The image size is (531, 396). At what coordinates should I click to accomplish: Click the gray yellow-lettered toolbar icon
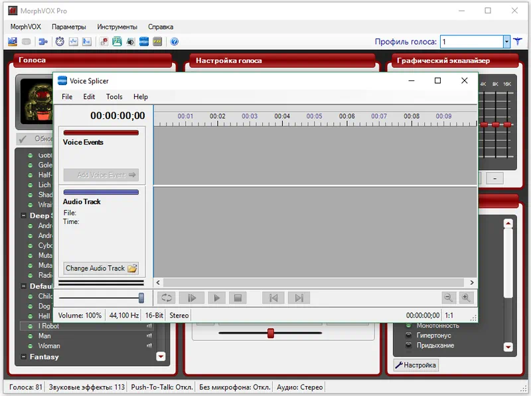[157, 42]
